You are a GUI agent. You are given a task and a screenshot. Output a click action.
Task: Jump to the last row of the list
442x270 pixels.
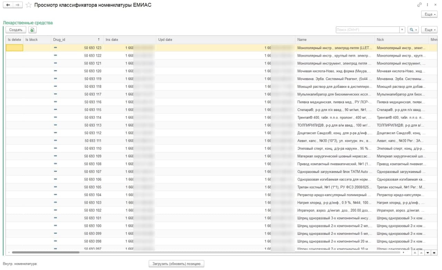434,253
